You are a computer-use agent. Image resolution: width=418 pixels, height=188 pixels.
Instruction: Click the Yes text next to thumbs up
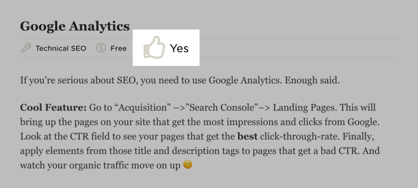(180, 48)
